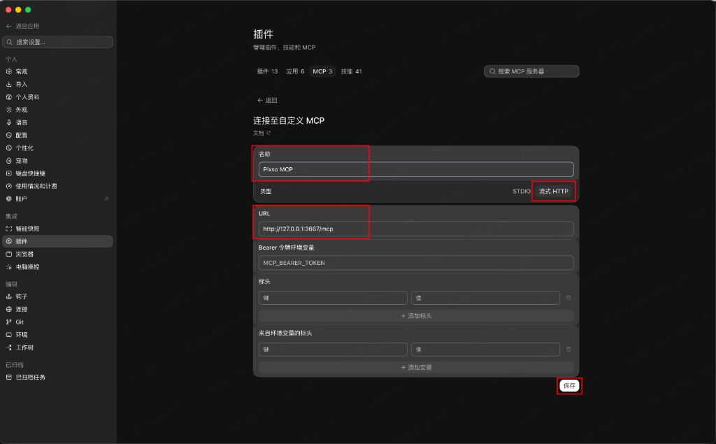The image size is (716, 444).
Task: Select 配置 in the sidebar
Action: (x=57, y=135)
